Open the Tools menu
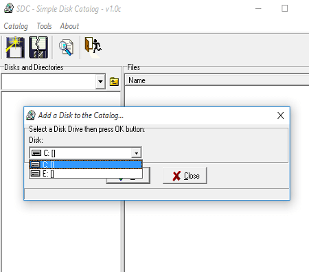The width and height of the screenshot is (309, 272). coord(44,26)
